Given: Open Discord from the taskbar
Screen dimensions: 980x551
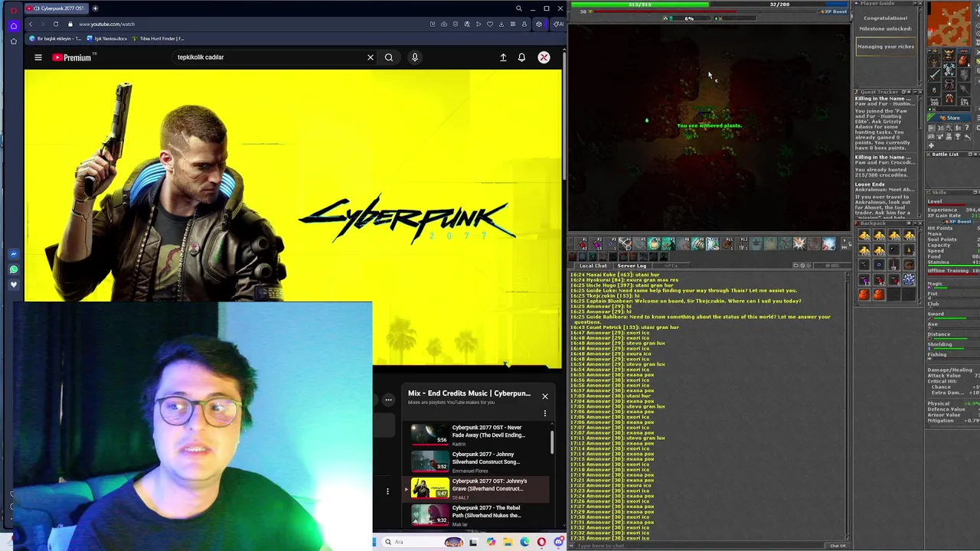Looking at the screenshot, I should point(558,542).
